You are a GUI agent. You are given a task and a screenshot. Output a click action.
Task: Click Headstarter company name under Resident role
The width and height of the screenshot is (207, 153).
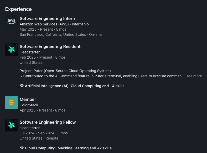click(x=30, y=52)
